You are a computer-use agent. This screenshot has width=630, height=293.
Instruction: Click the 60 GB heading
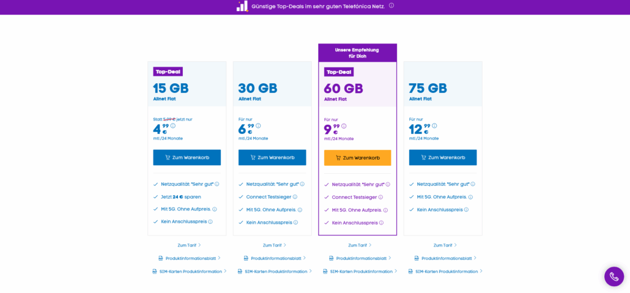(344, 89)
